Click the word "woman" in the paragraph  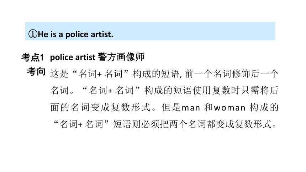230,108
